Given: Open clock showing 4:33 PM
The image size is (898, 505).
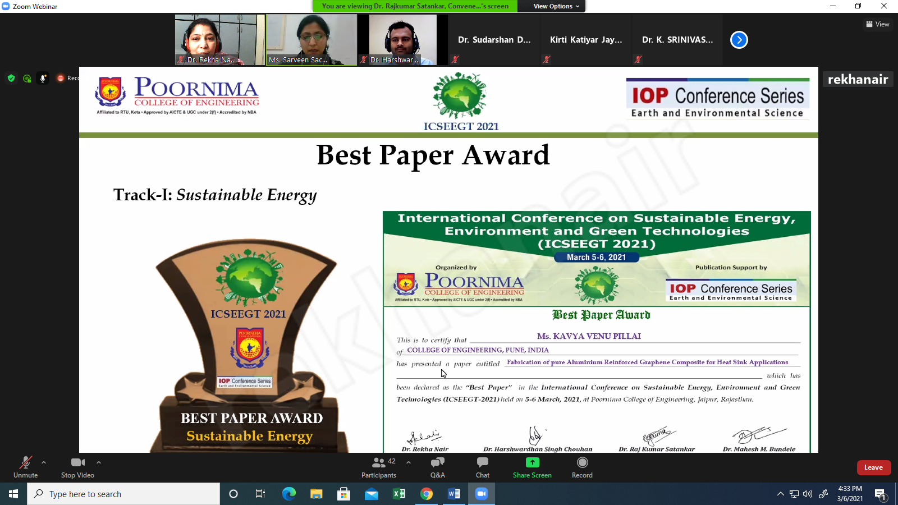Looking at the screenshot, I should [850, 494].
